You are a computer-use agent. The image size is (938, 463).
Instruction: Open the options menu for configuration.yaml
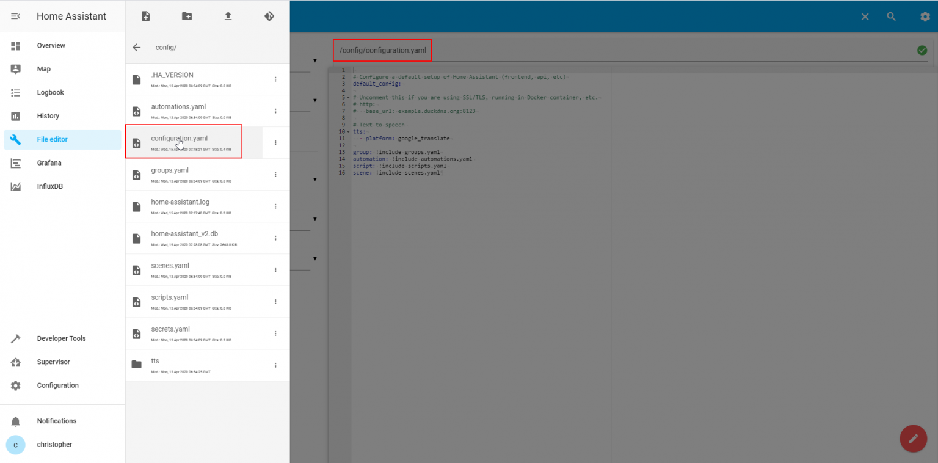point(275,141)
